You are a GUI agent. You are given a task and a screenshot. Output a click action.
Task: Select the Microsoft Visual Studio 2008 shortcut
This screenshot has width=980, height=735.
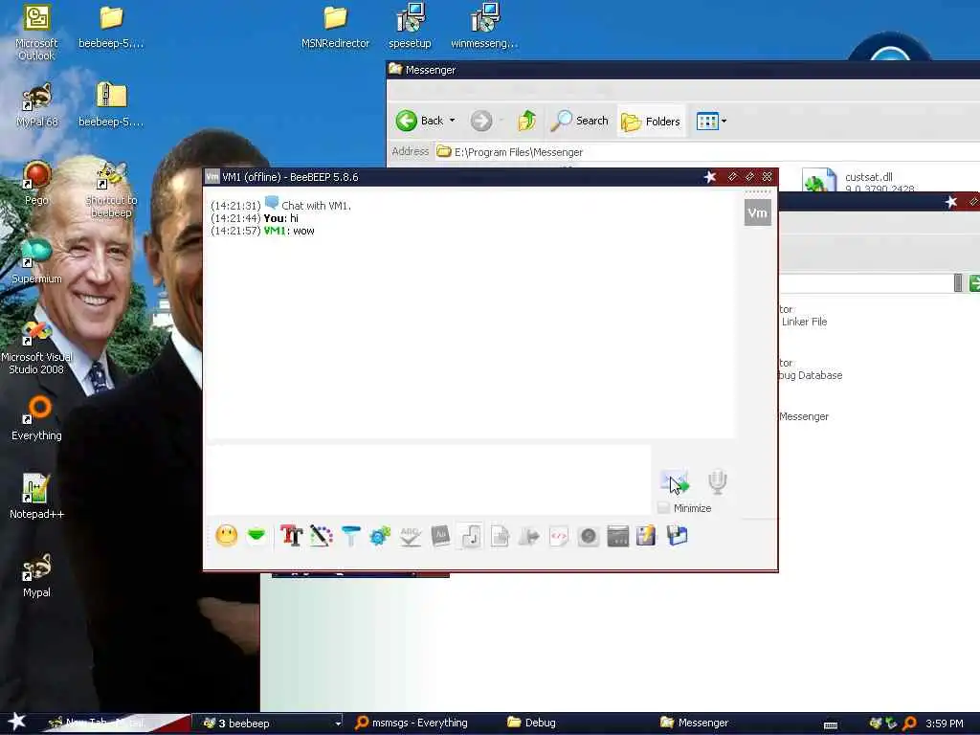[x=36, y=346]
